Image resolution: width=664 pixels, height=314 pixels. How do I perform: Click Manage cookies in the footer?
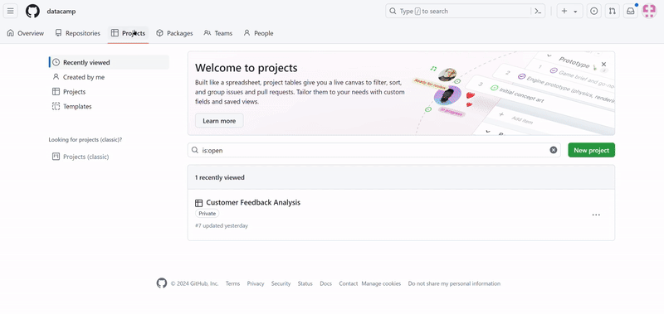coord(381,283)
